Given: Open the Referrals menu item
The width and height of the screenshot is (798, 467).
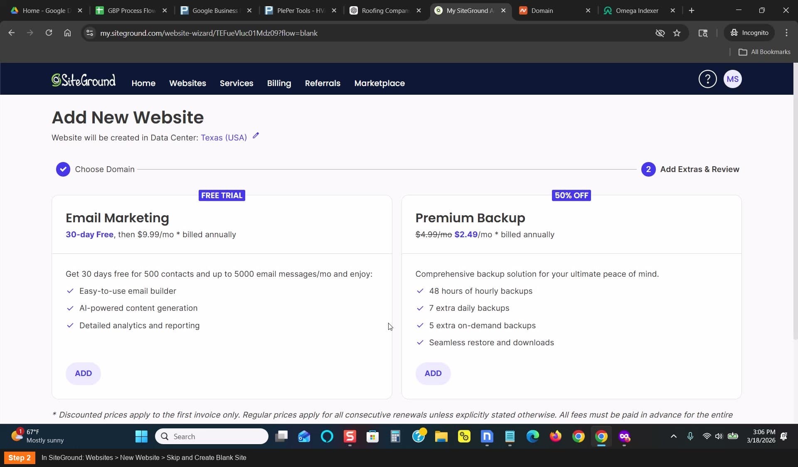Looking at the screenshot, I should click(323, 83).
